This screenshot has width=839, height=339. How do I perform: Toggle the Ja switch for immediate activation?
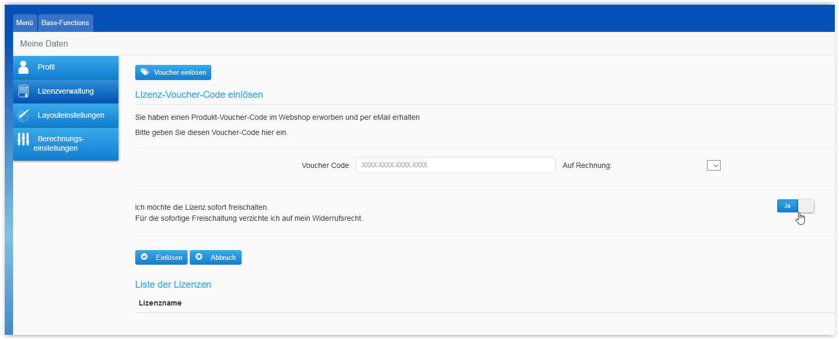[795, 206]
